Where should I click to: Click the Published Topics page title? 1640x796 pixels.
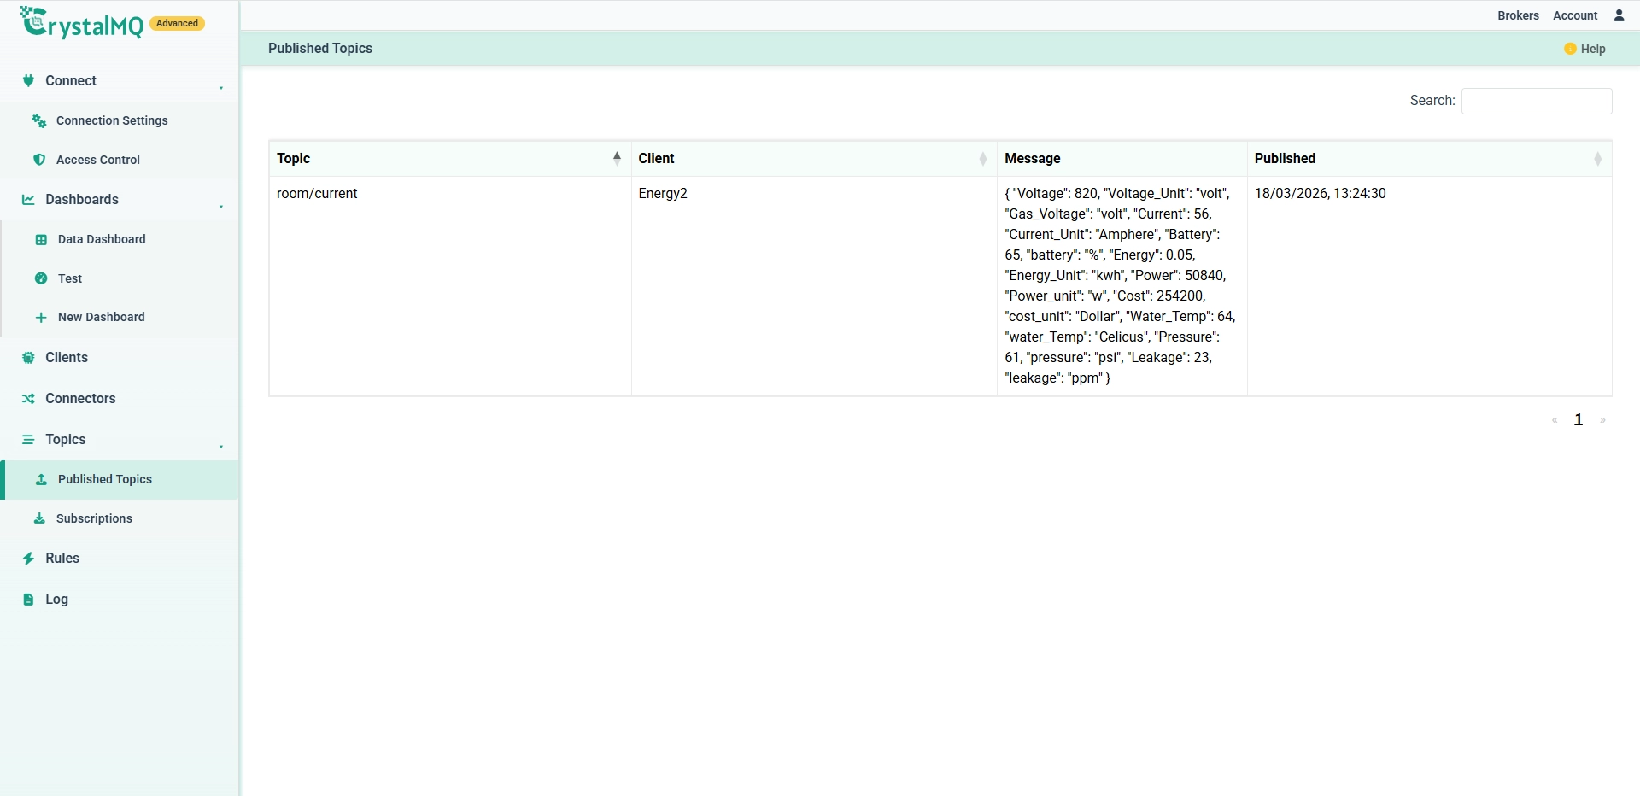pyautogui.click(x=320, y=49)
